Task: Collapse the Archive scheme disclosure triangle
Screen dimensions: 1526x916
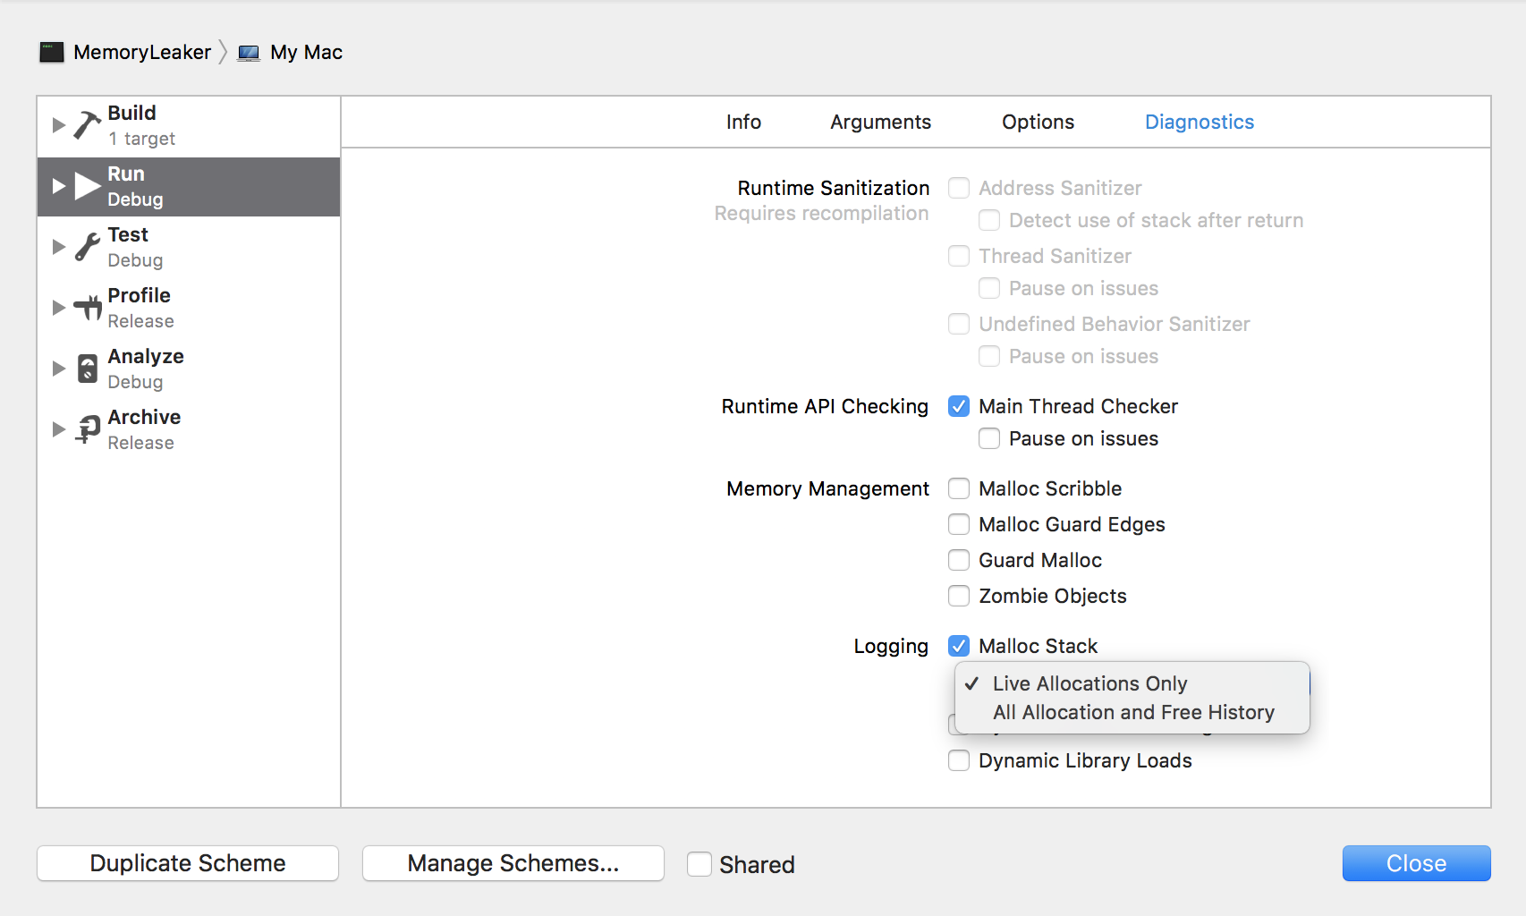Action: tap(58, 429)
